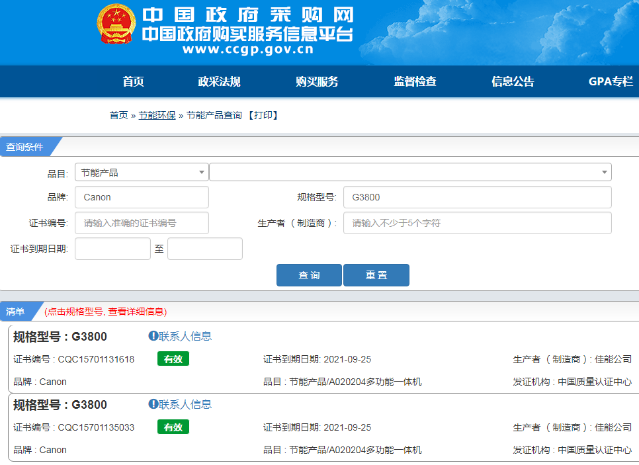Screen dimensions: 639x465
Task: Open 政采法规 navigation menu
Action: (219, 81)
